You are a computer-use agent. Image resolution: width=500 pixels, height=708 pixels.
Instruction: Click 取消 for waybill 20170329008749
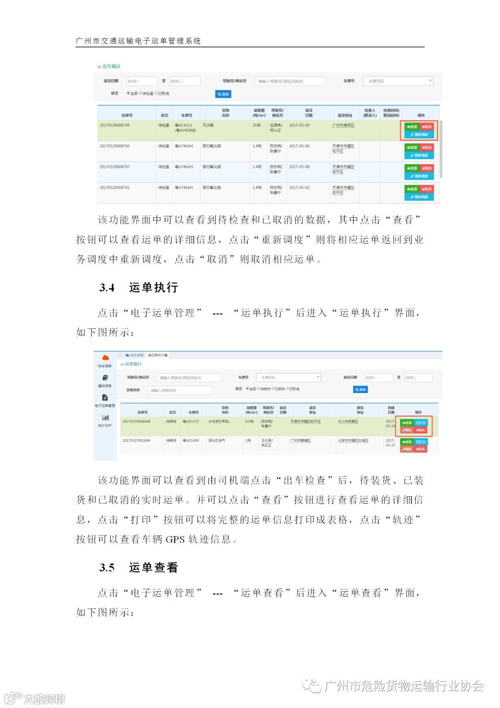tap(427, 126)
